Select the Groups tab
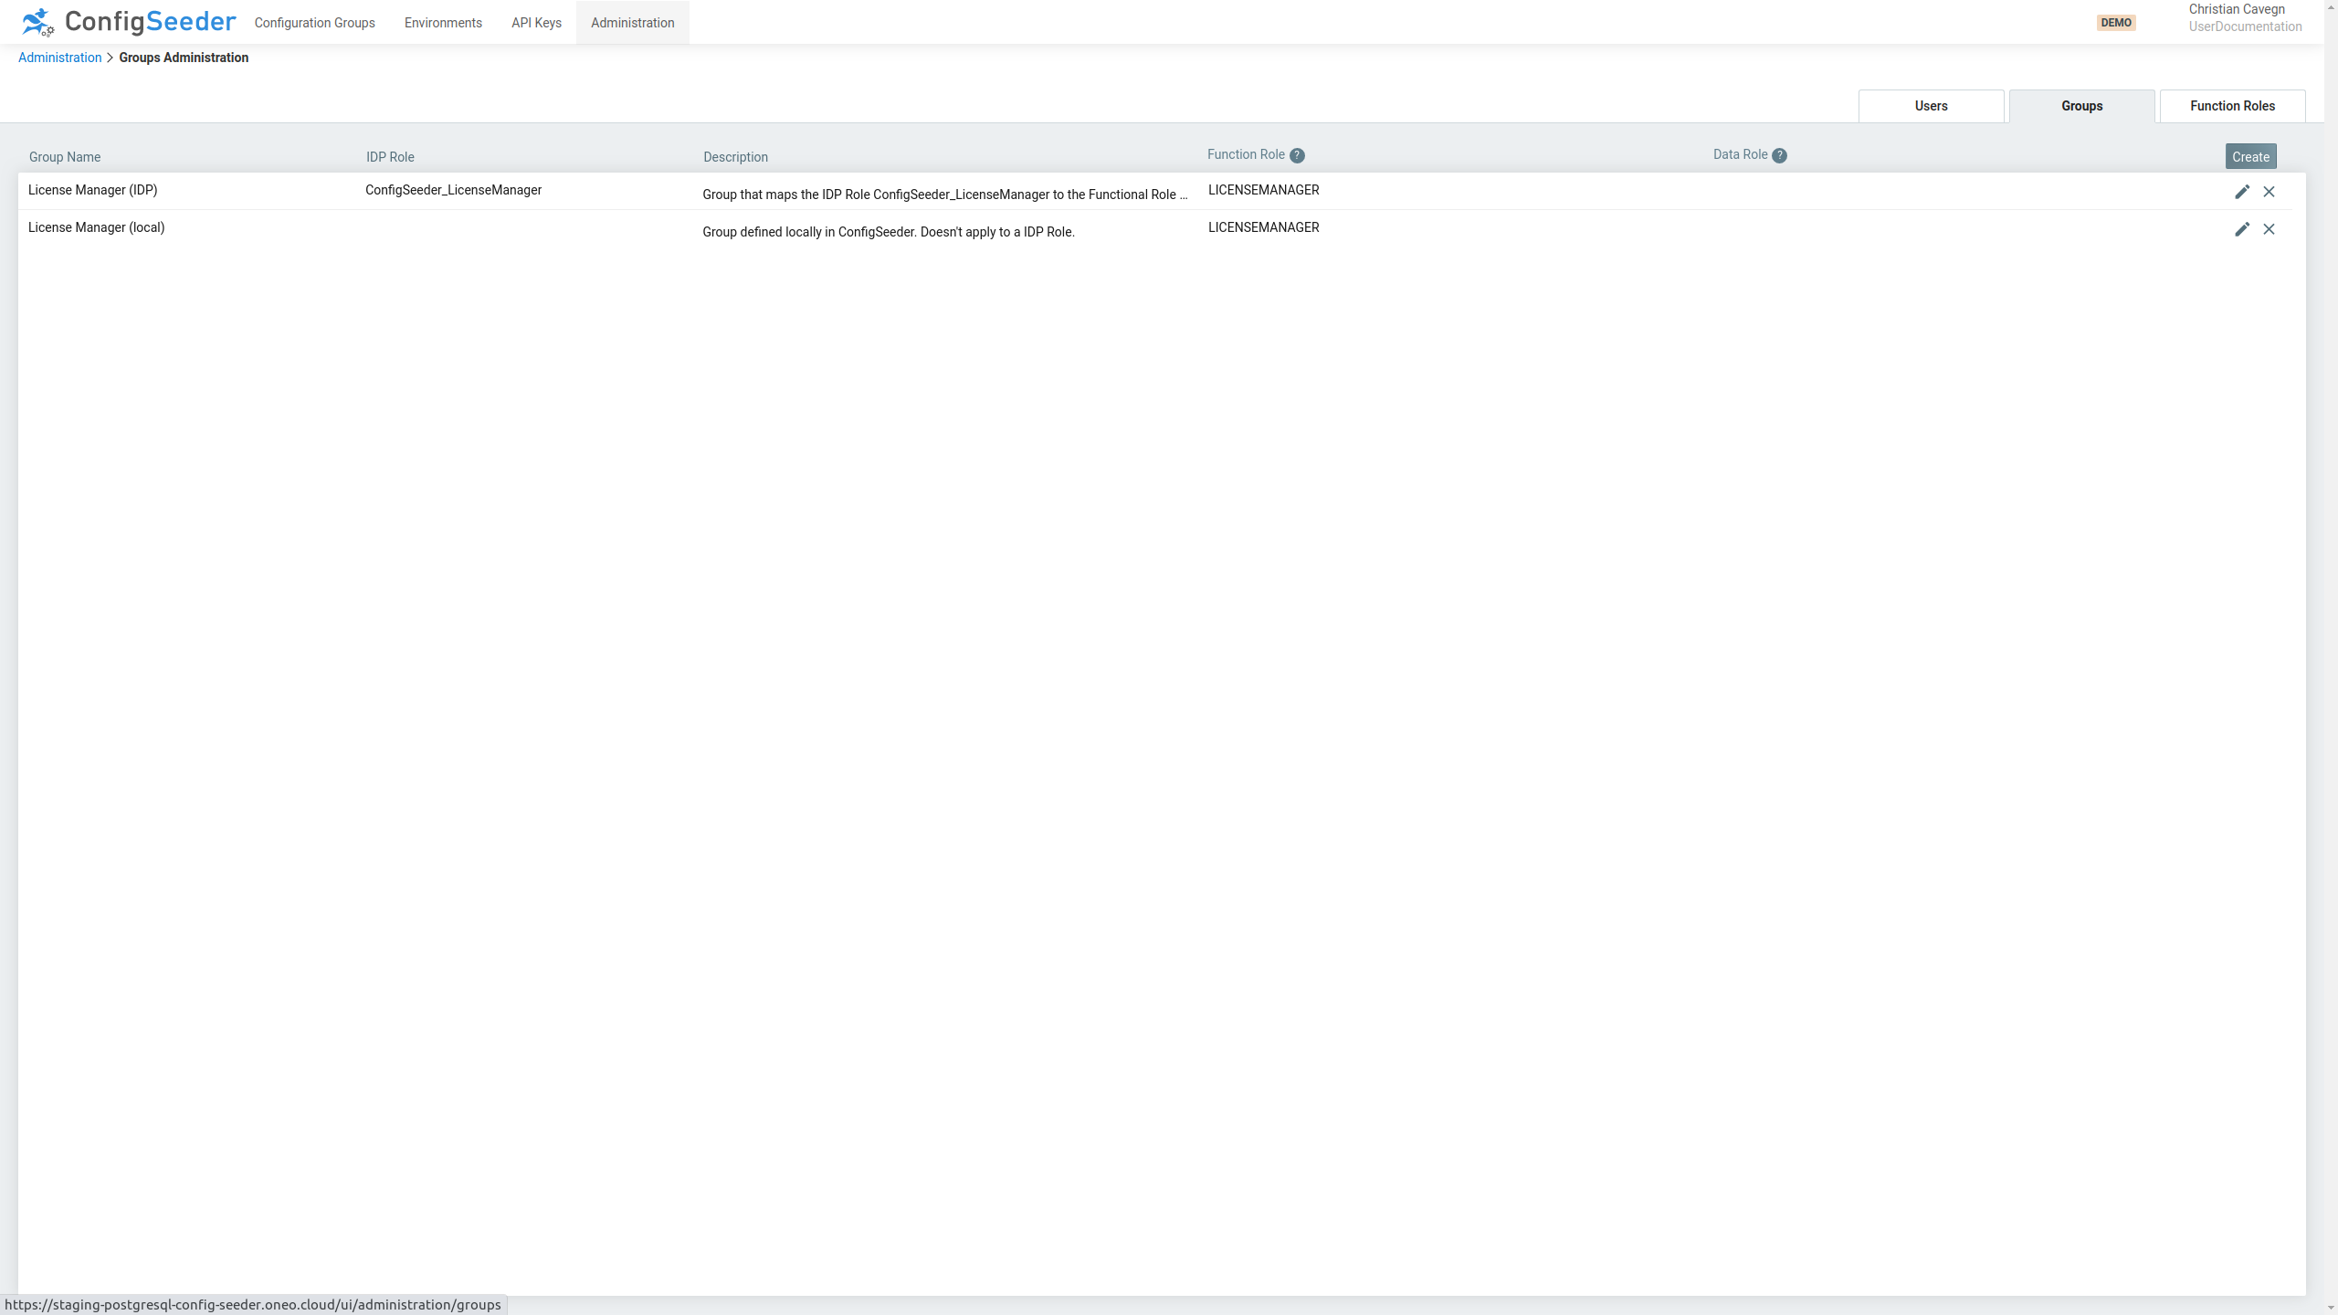This screenshot has height=1315, width=2338. (2081, 106)
